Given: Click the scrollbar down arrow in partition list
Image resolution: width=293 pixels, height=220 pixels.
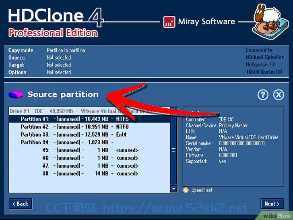Looking at the screenshot, I should [173, 189].
